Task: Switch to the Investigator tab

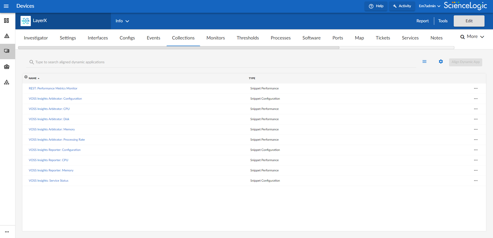Action: click(x=36, y=38)
